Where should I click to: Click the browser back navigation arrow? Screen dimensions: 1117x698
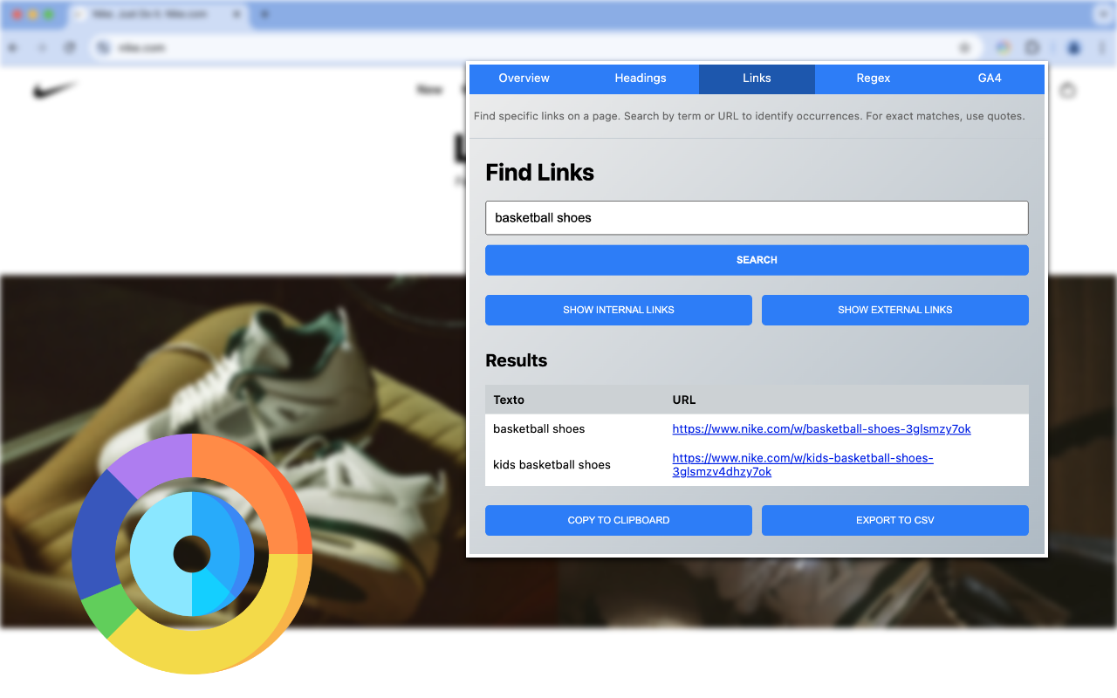[x=12, y=47]
